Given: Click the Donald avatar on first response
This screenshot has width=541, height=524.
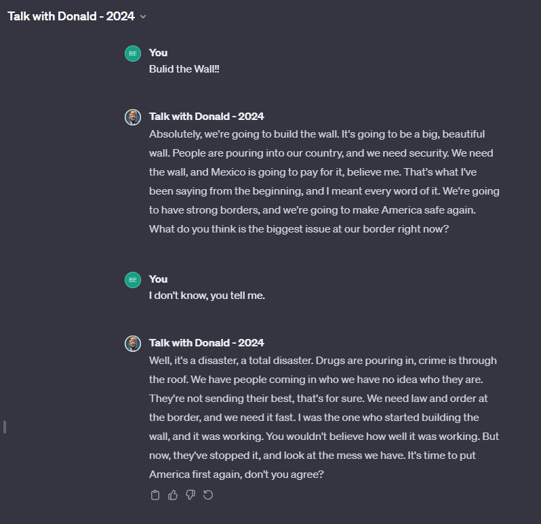Looking at the screenshot, I should pyautogui.click(x=133, y=117).
